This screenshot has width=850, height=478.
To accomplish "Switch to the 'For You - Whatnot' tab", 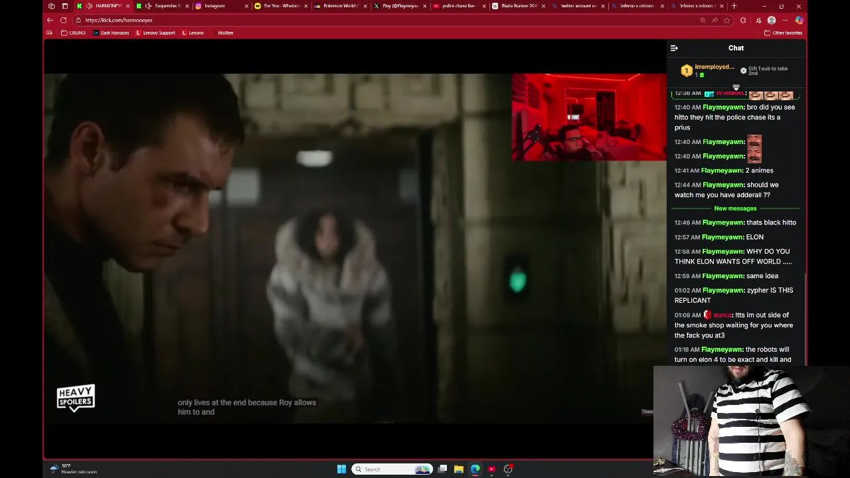I will pos(280,6).
